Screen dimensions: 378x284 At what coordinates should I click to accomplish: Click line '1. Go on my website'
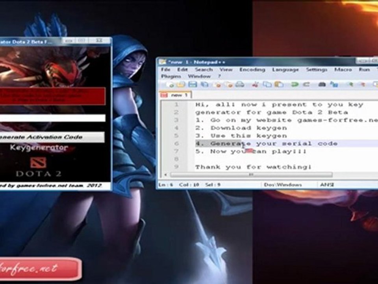point(286,120)
